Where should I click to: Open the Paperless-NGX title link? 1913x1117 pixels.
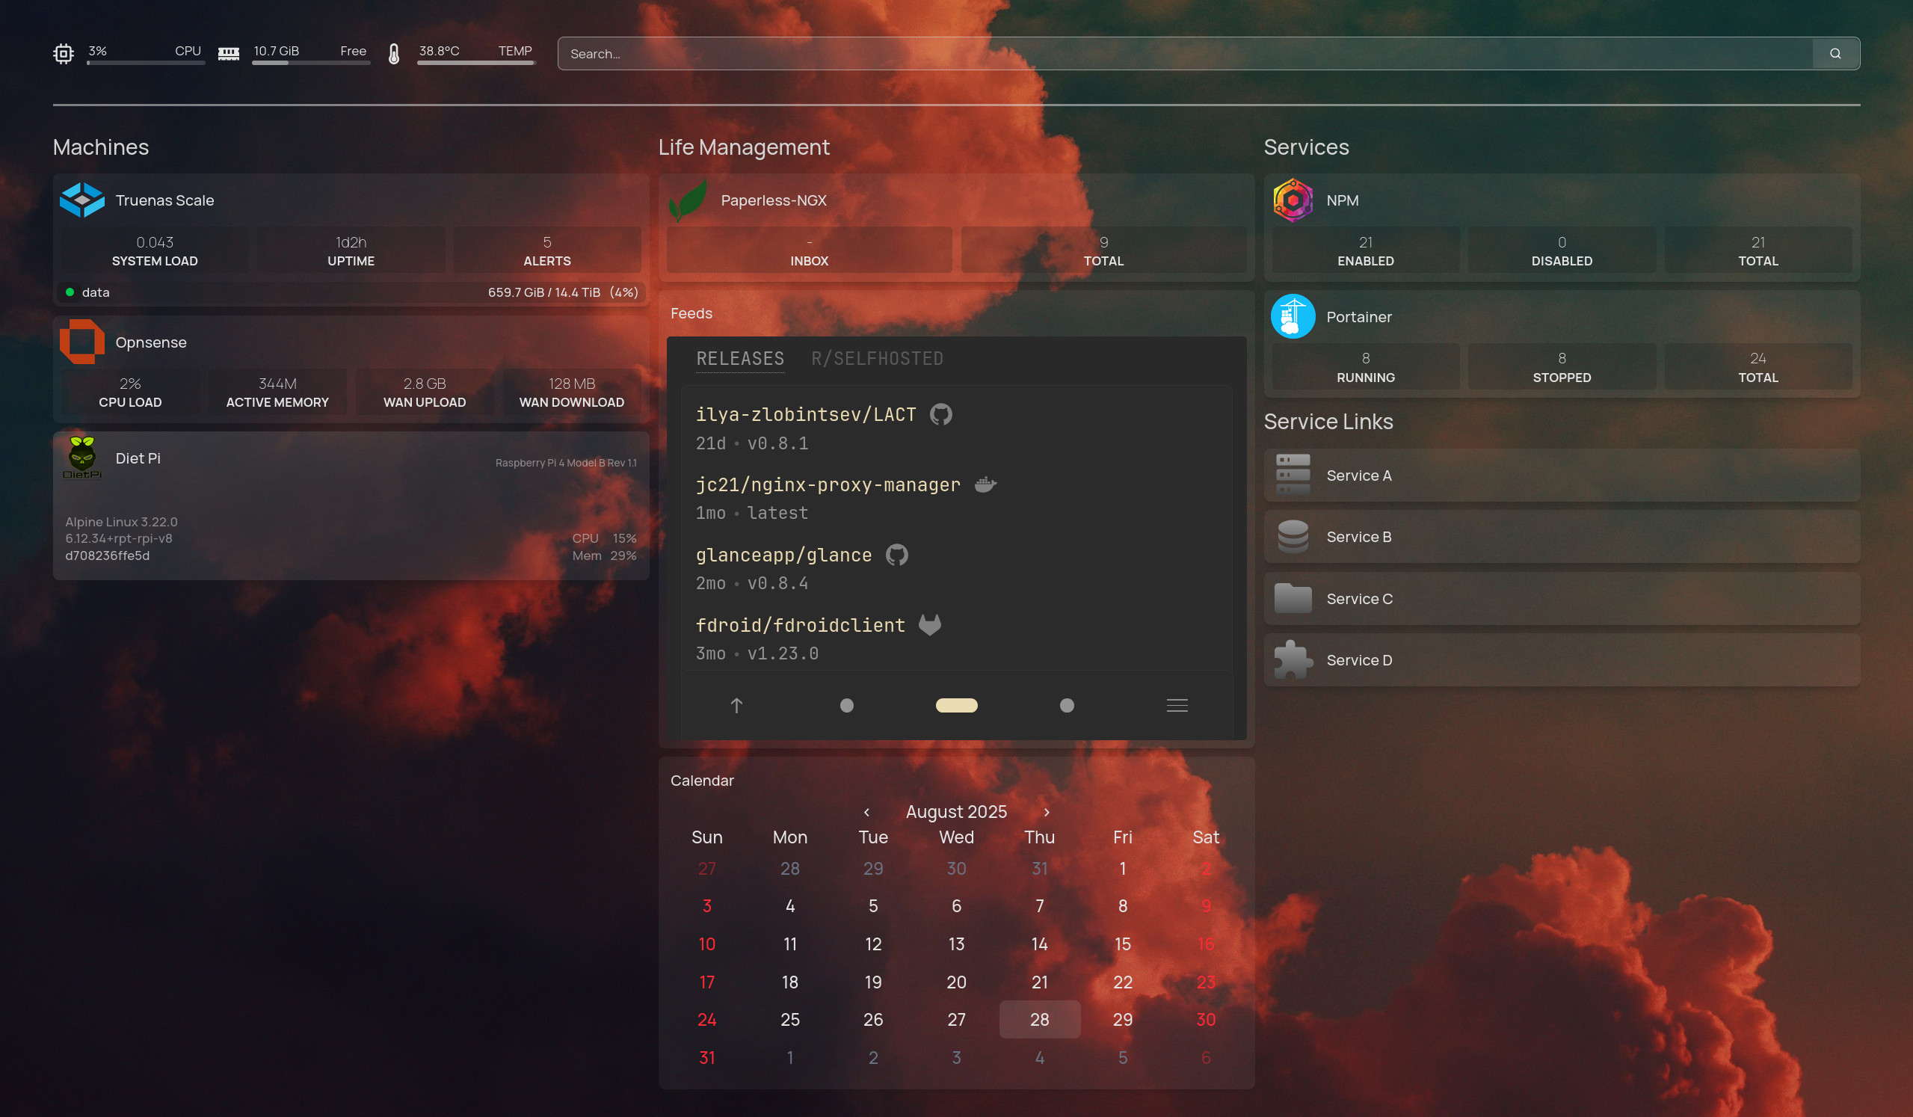click(x=774, y=200)
